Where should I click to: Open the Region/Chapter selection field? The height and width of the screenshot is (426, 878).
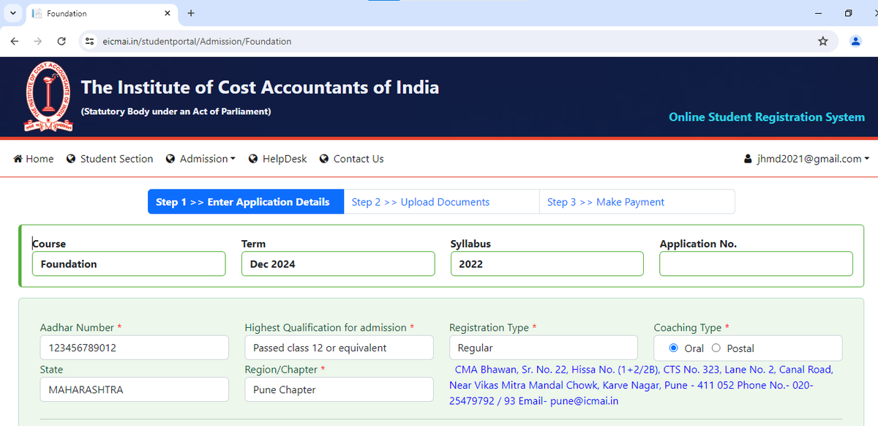[338, 389]
